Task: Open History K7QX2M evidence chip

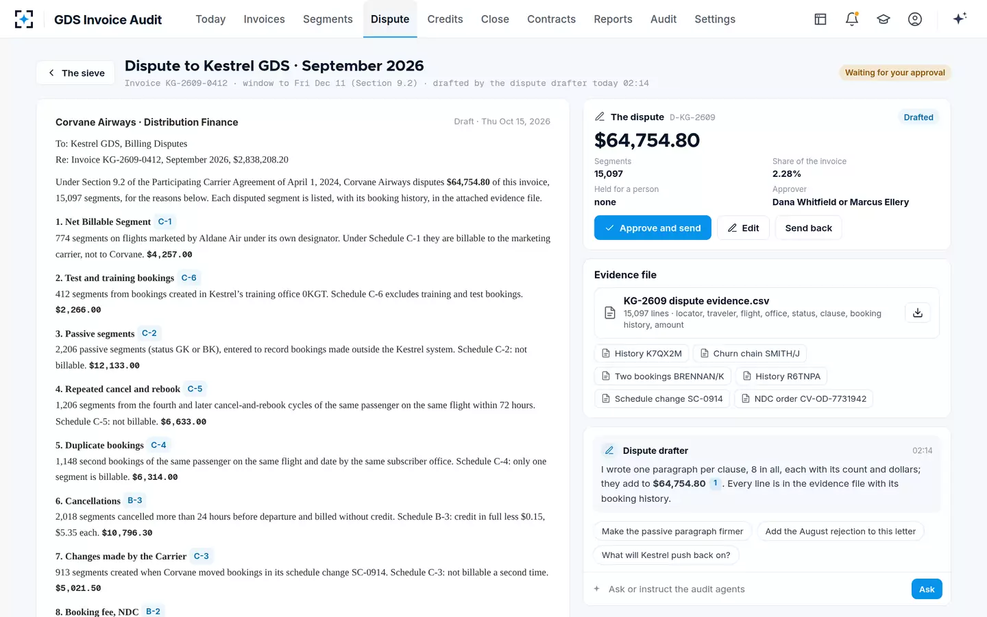Action: (642, 354)
